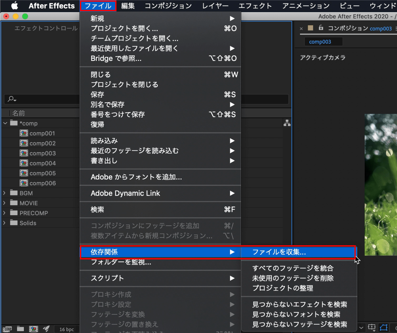Open the アニメーション menu
The image size is (397, 333).
coord(306,6)
